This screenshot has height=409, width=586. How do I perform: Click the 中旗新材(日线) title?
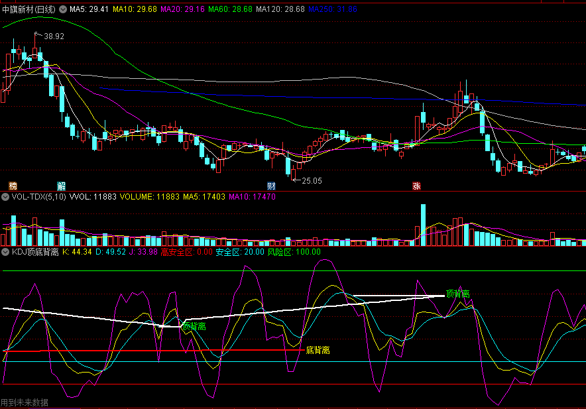coord(29,9)
